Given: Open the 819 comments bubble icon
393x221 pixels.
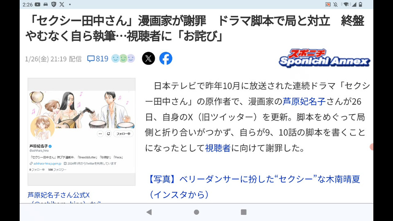Looking at the screenshot, I should pyautogui.click(x=91, y=59).
